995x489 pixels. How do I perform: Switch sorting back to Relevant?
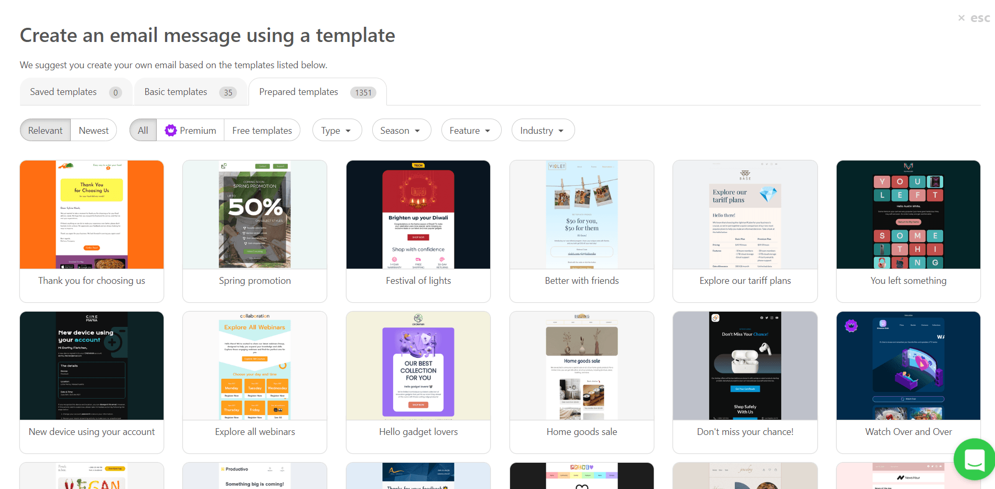(x=45, y=130)
